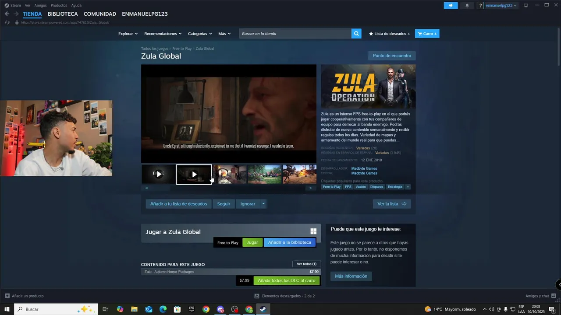This screenshot has height=315, width=561.
Task: Open File Explorer from taskbar
Action: (134, 309)
